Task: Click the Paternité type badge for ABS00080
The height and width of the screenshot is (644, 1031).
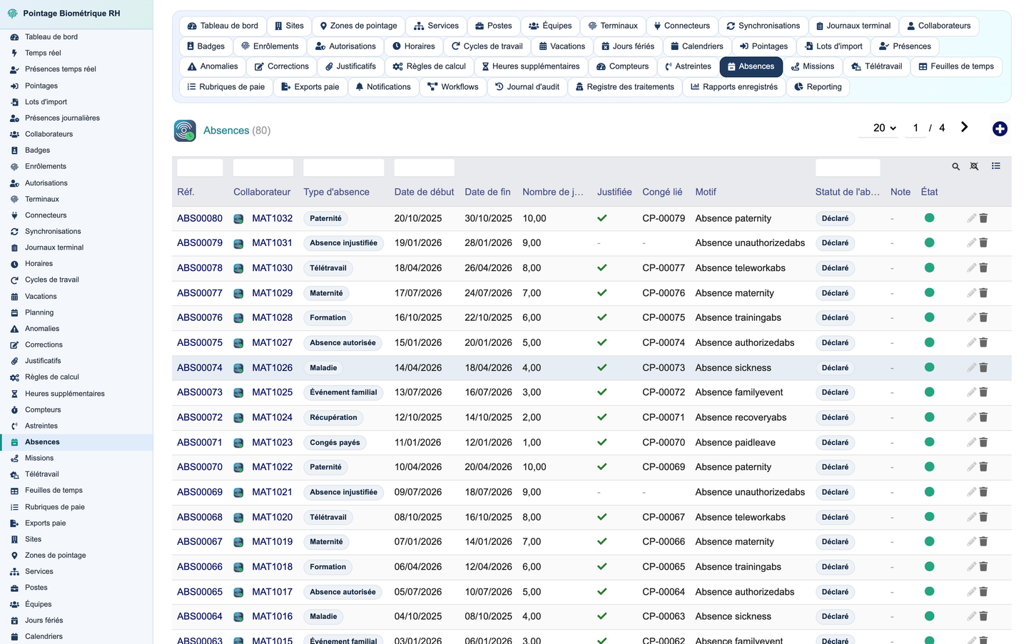Action: [x=325, y=219]
